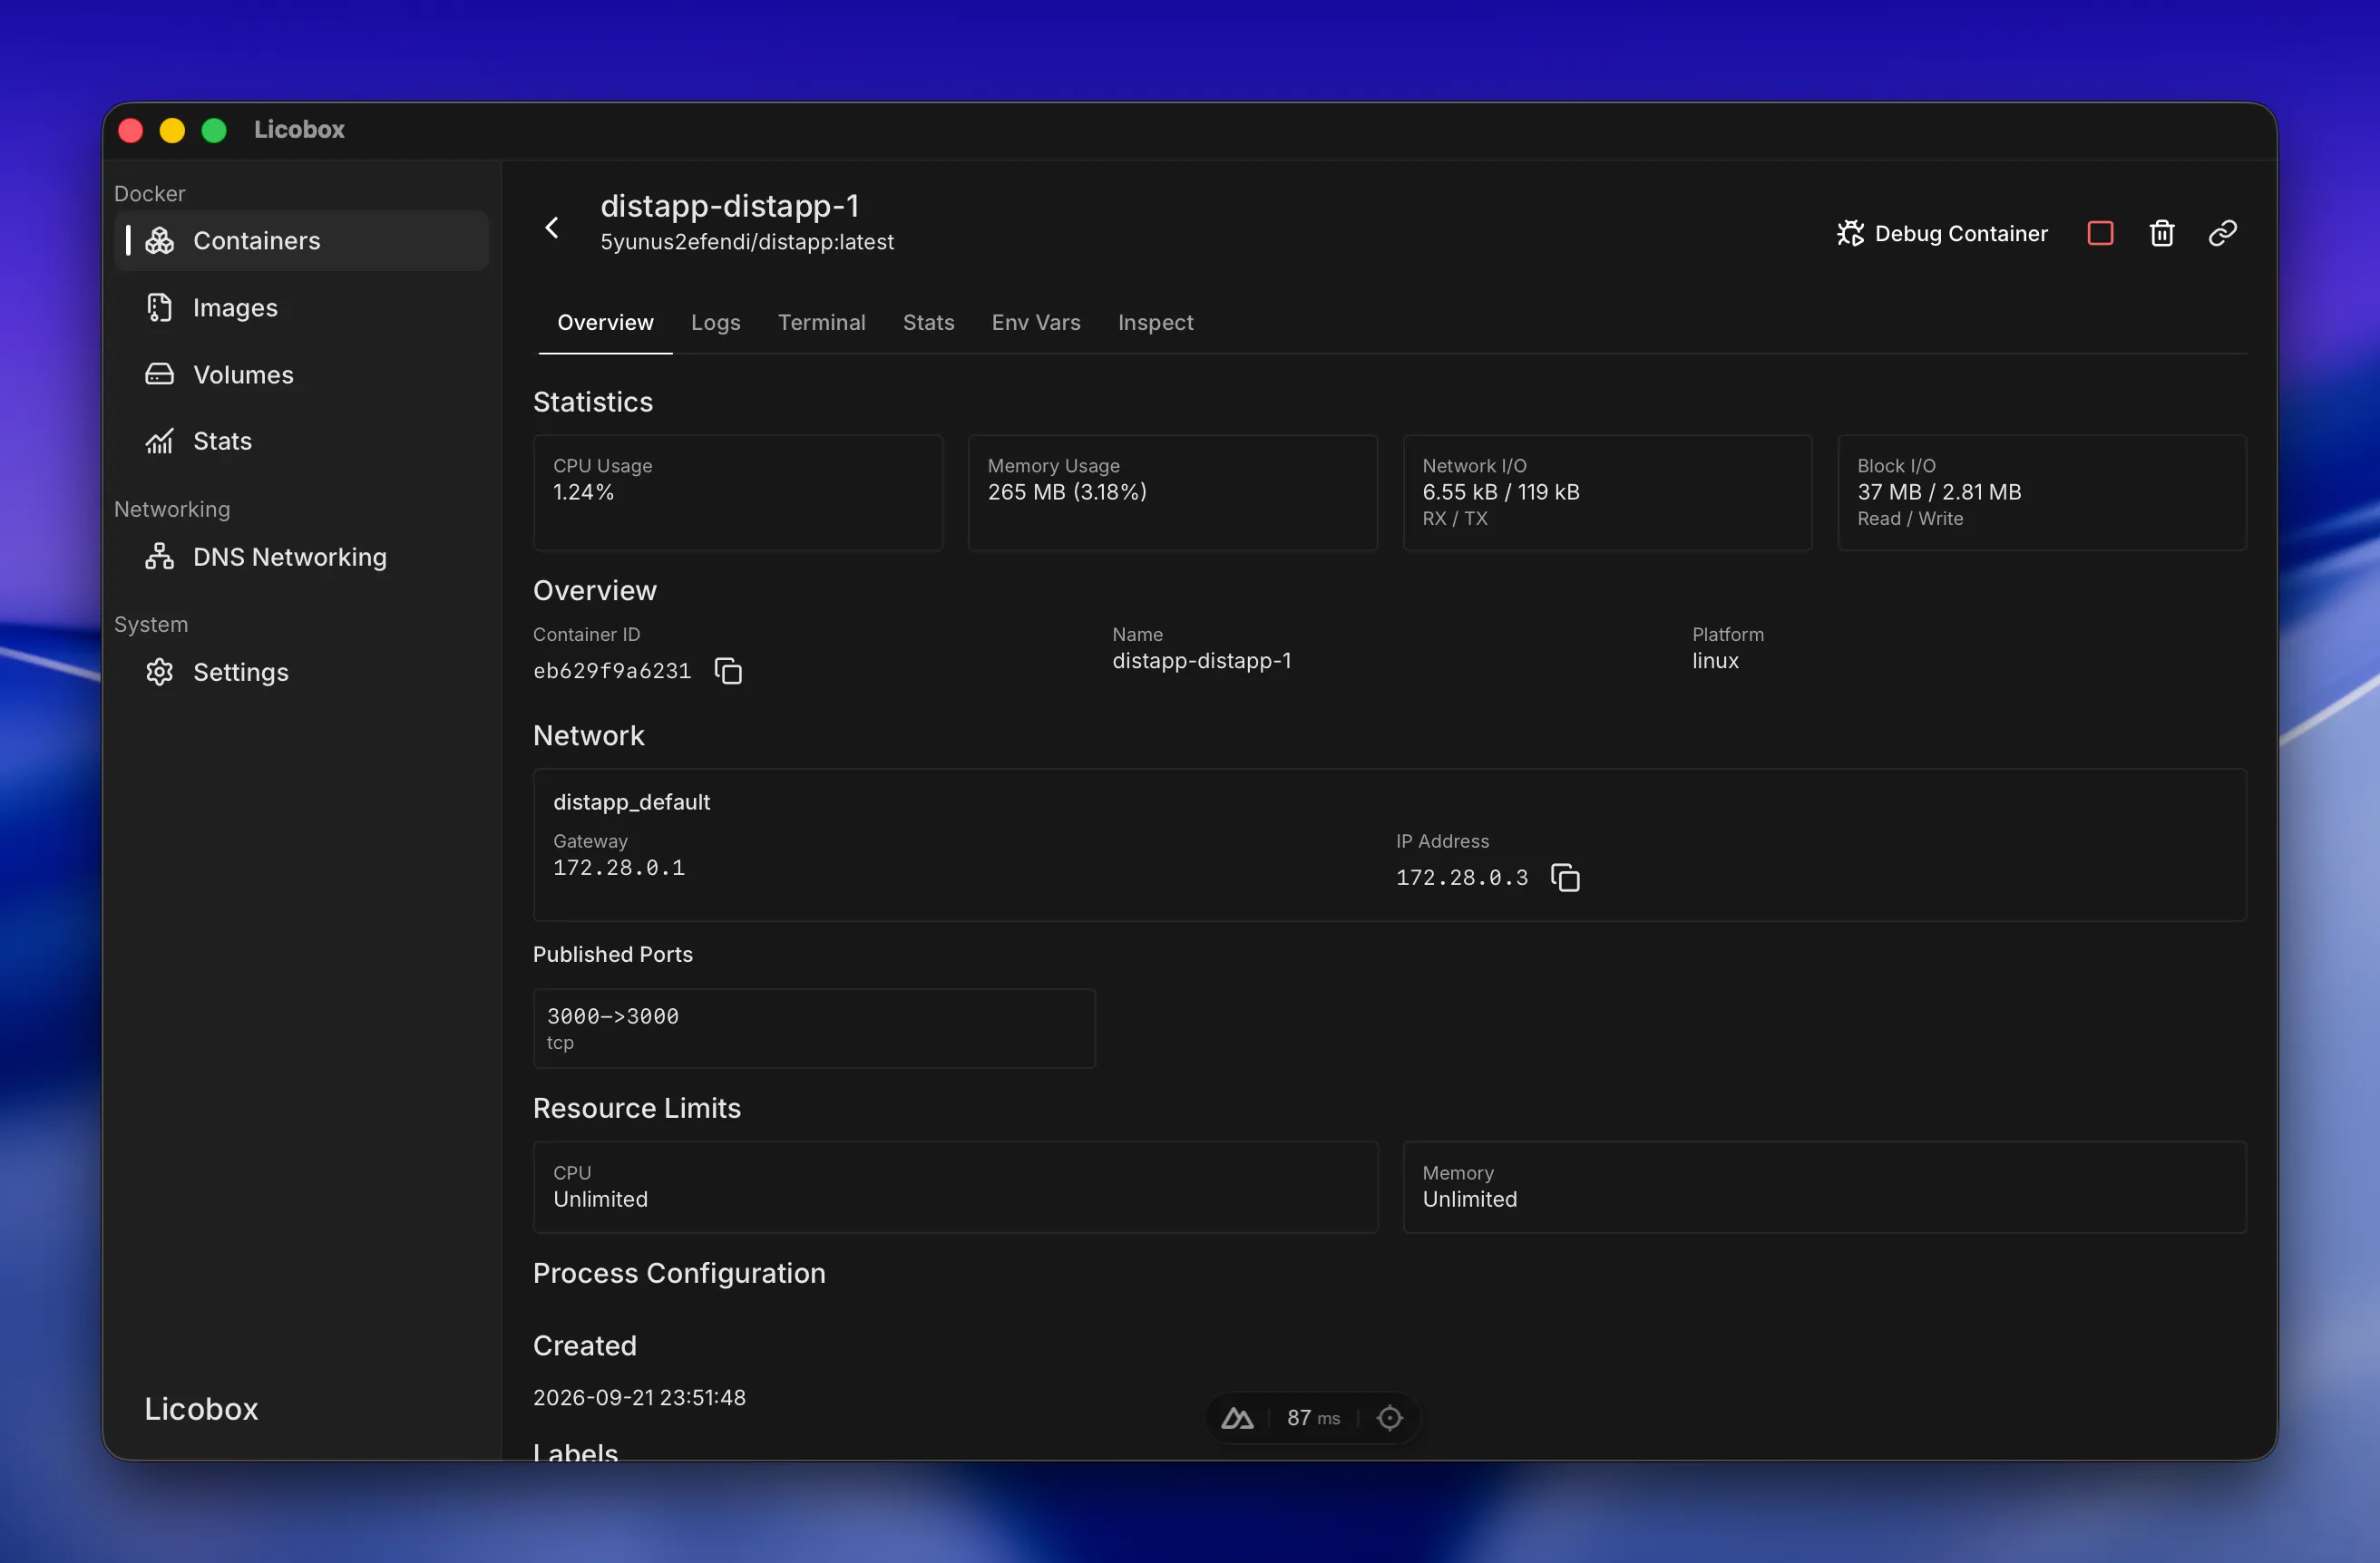Screen dimensions: 2380x1563
Task: Click the inspector target icon in devtools pill
Action: click(x=1390, y=1418)
